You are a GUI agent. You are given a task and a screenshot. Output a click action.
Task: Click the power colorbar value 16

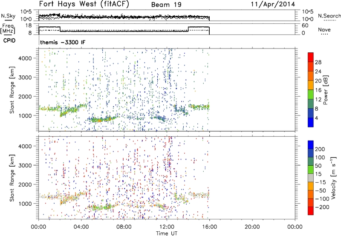(318, 90)
